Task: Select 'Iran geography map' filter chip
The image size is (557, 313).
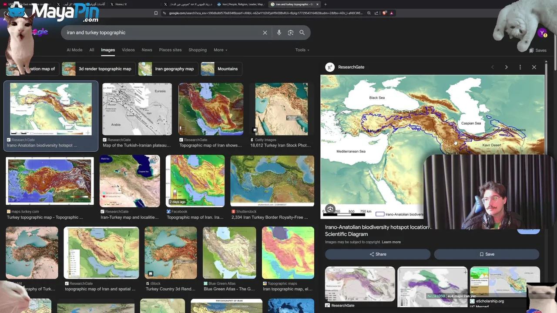Action: tap(168, 69)
